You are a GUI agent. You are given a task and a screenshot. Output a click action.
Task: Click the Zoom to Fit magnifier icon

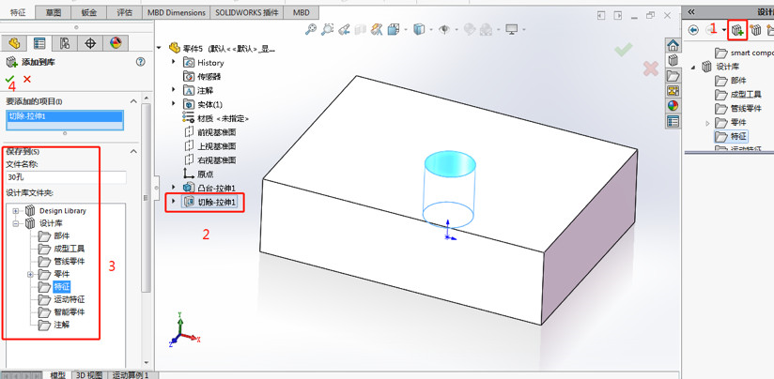click(x=311, y=30)
